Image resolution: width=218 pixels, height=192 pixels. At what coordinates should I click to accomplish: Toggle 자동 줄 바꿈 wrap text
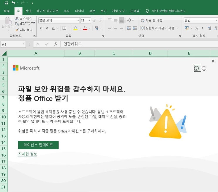point(151,20)
